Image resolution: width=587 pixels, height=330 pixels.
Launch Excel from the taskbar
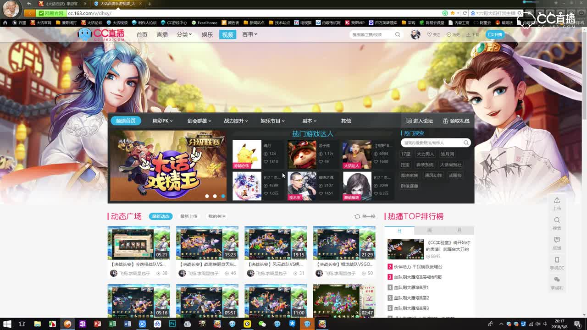[x=112, y=324]
